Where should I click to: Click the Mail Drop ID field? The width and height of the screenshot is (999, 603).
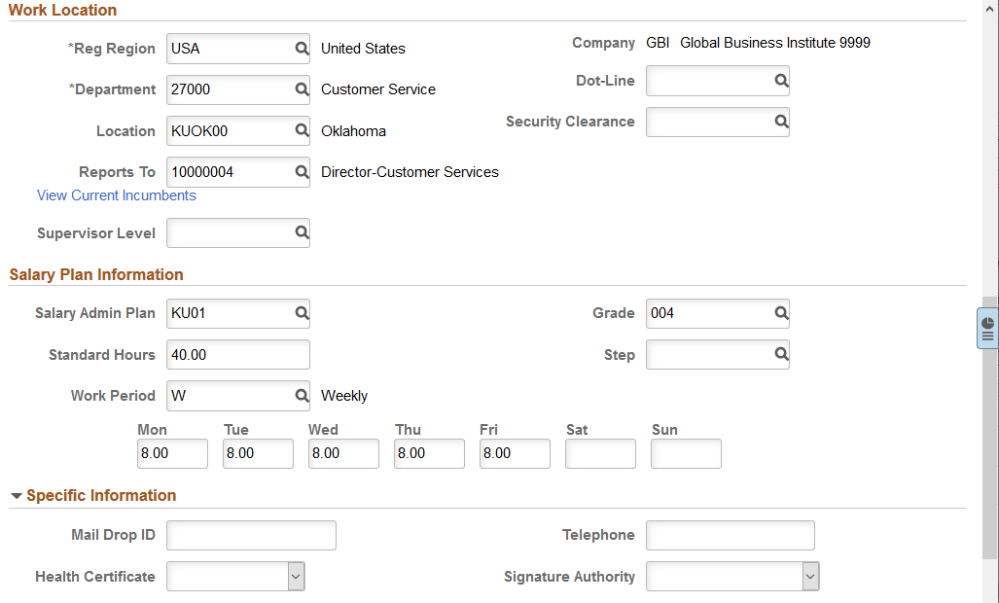tap(251, 535)
